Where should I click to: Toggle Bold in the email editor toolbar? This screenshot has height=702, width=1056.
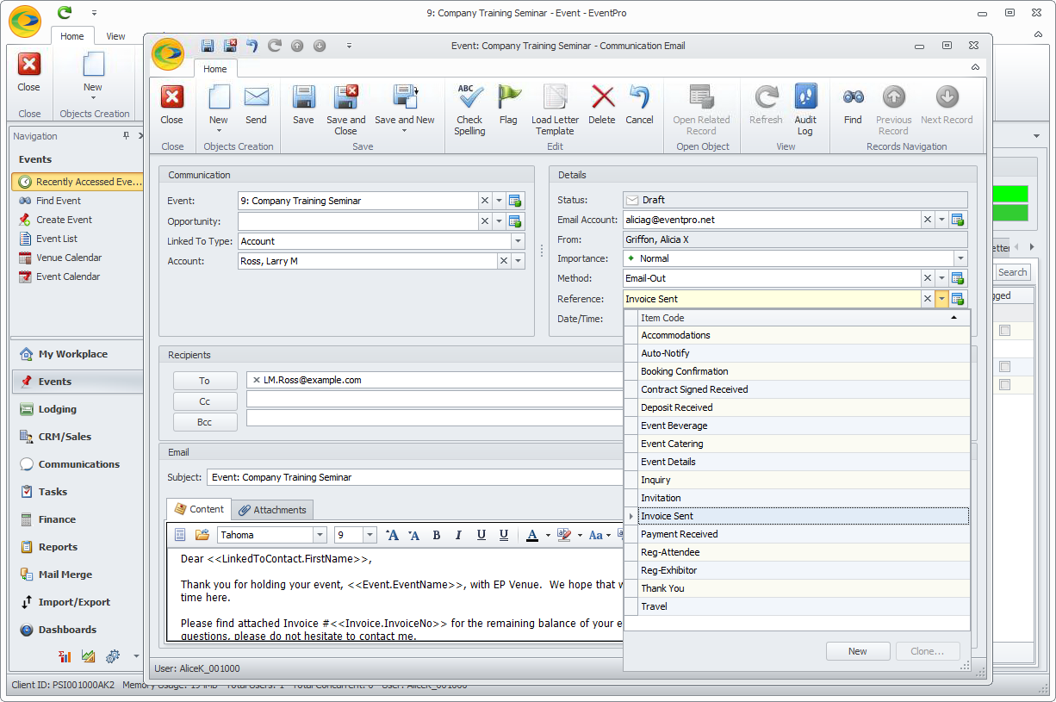click(437, 535)
